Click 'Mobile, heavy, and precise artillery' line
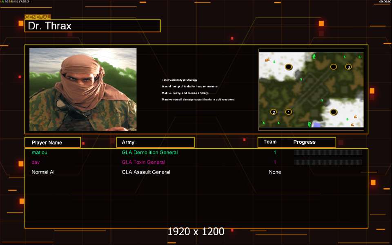 (x=185, y=93)
